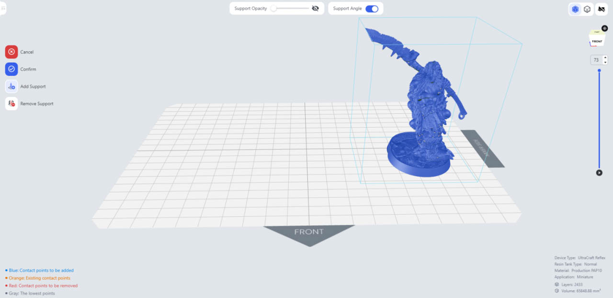Switch to wireframe cube view icon
The height and width of the screenshot is (298, 613).
(587, 9)
